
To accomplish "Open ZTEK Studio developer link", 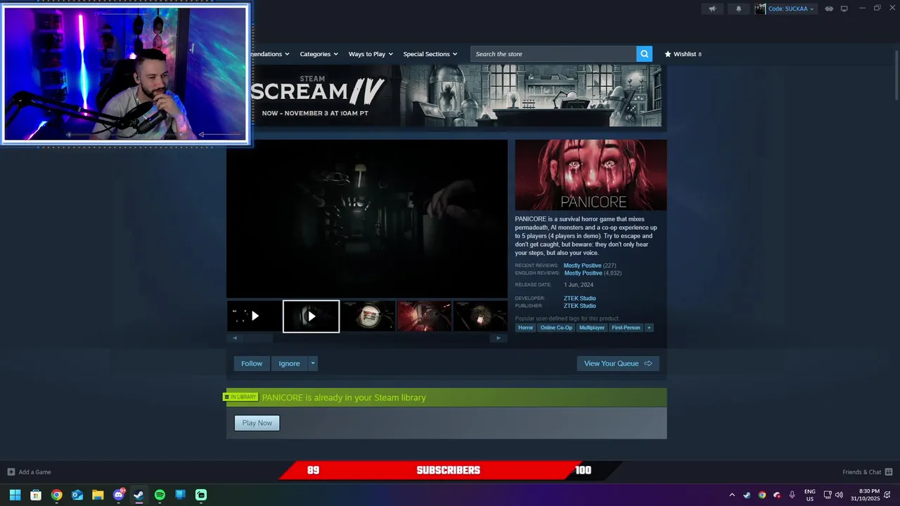I will 579,299.
